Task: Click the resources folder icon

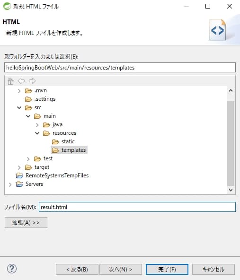Action: (46, 133)
